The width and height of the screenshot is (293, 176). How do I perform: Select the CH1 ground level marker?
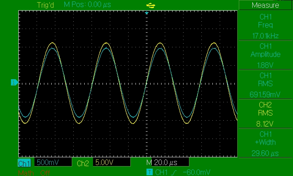coord(14,82)
